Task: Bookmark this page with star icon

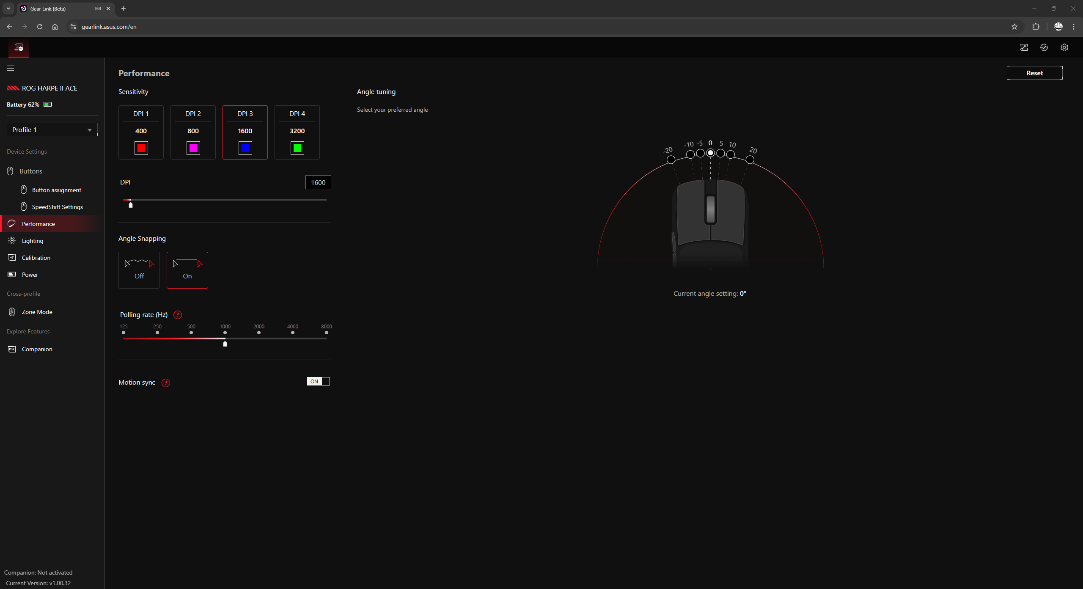Action: [x=1014, y=27]
